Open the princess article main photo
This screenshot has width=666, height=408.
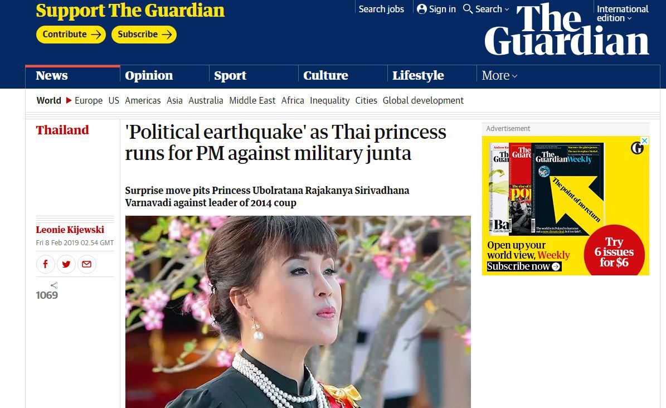(298, 312)
